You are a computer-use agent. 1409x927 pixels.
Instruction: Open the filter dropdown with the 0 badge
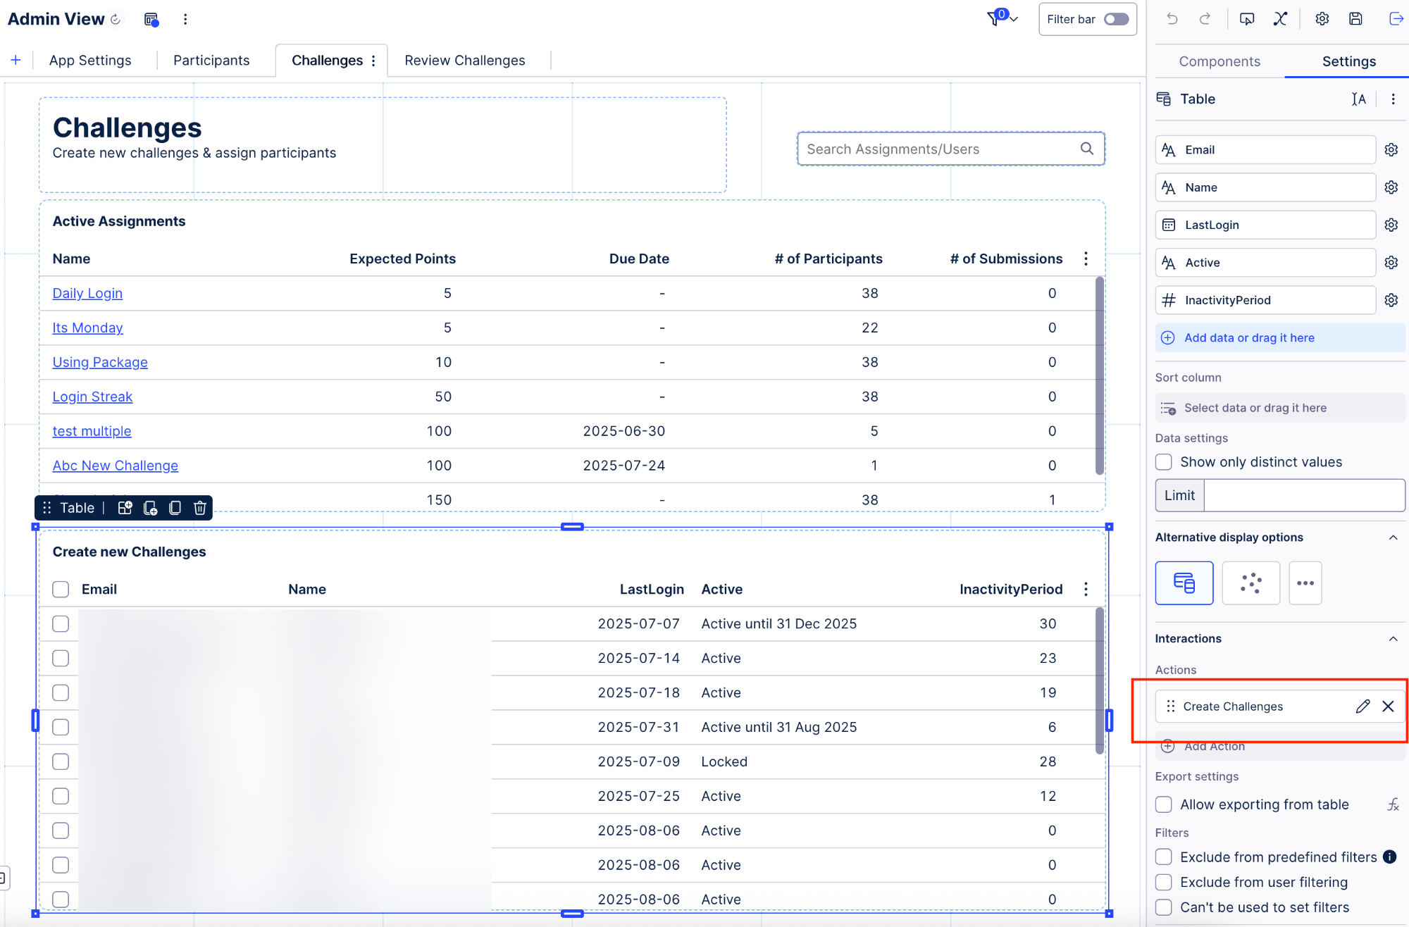(x=1002, y=18)
